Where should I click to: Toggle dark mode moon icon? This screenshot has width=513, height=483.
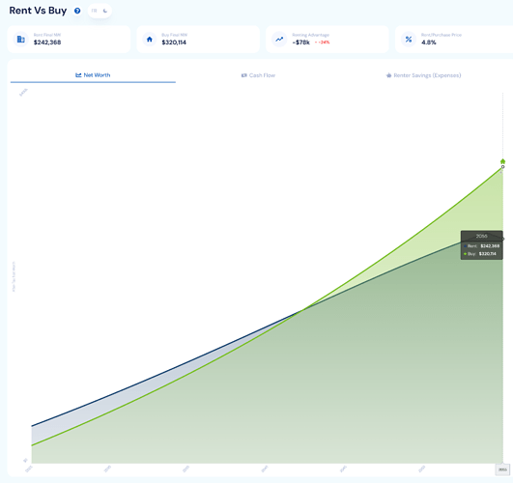[x=105, y=11]
